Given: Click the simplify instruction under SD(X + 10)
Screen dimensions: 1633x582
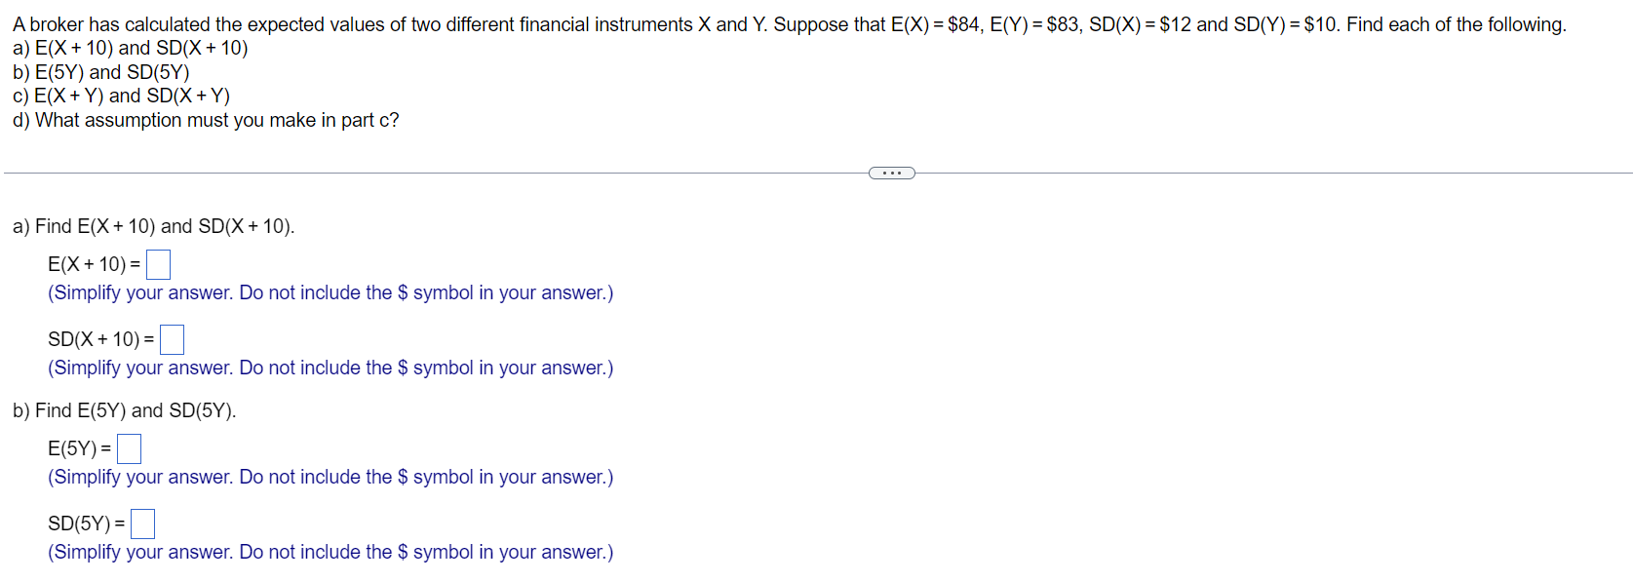Looking at the screenshot, I should click(330, 368).
